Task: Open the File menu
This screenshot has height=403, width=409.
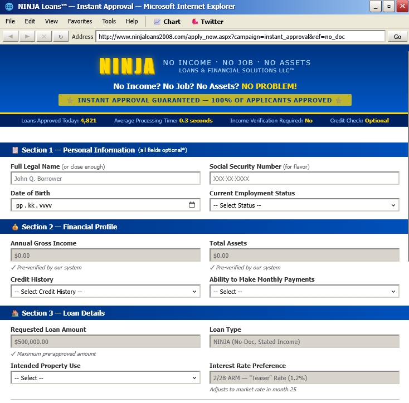Action: point(10,21)
